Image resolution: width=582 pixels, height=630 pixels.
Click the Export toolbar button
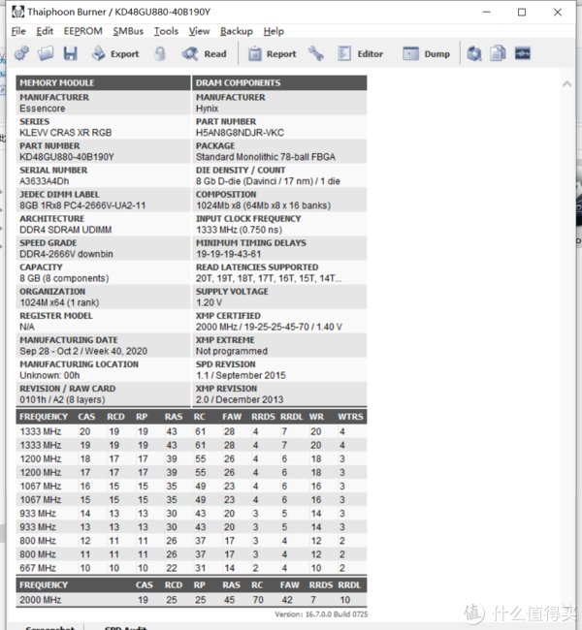click(x=113, y=54)
